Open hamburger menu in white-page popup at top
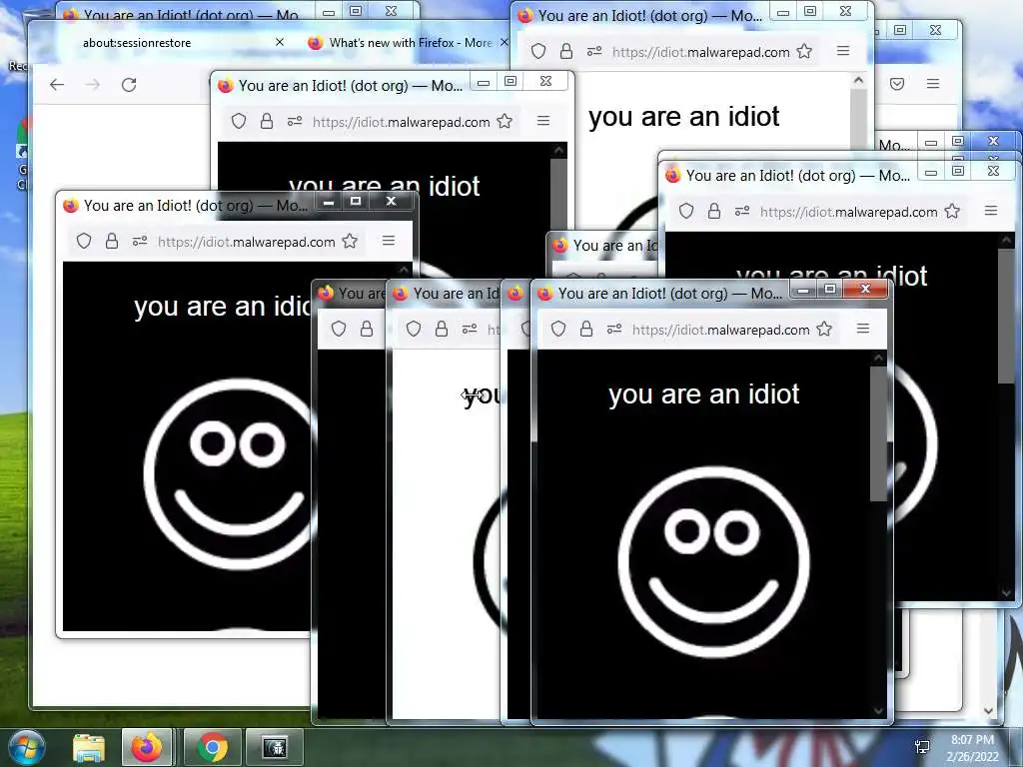Viewport: 1023px width, 767px height. (843, 51)
